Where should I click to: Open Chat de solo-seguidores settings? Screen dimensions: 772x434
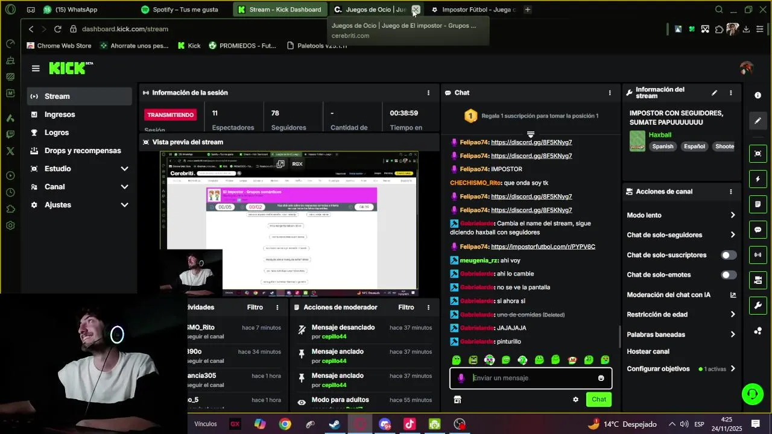pos(682,235)
